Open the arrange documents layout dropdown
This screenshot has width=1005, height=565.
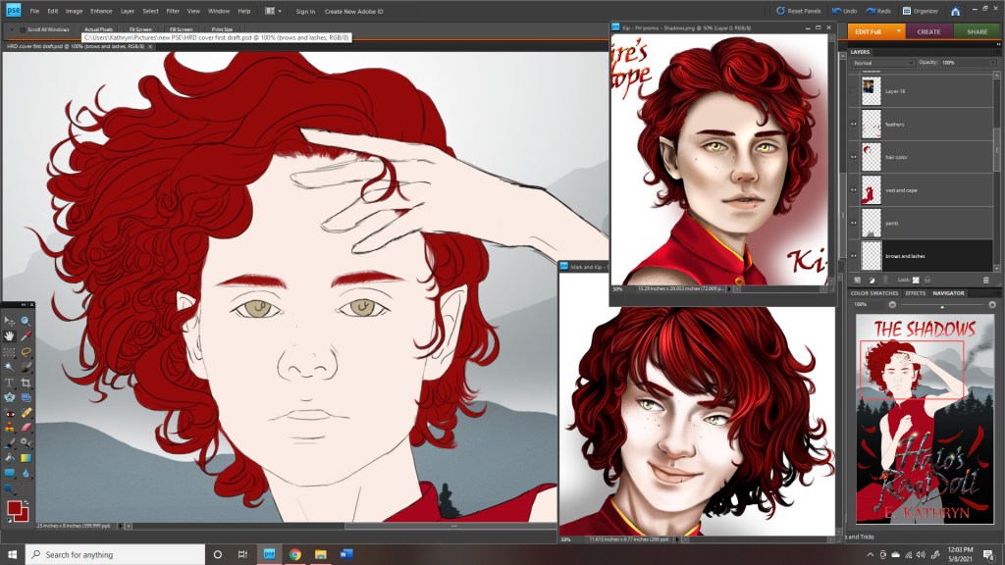pos(272,11)
